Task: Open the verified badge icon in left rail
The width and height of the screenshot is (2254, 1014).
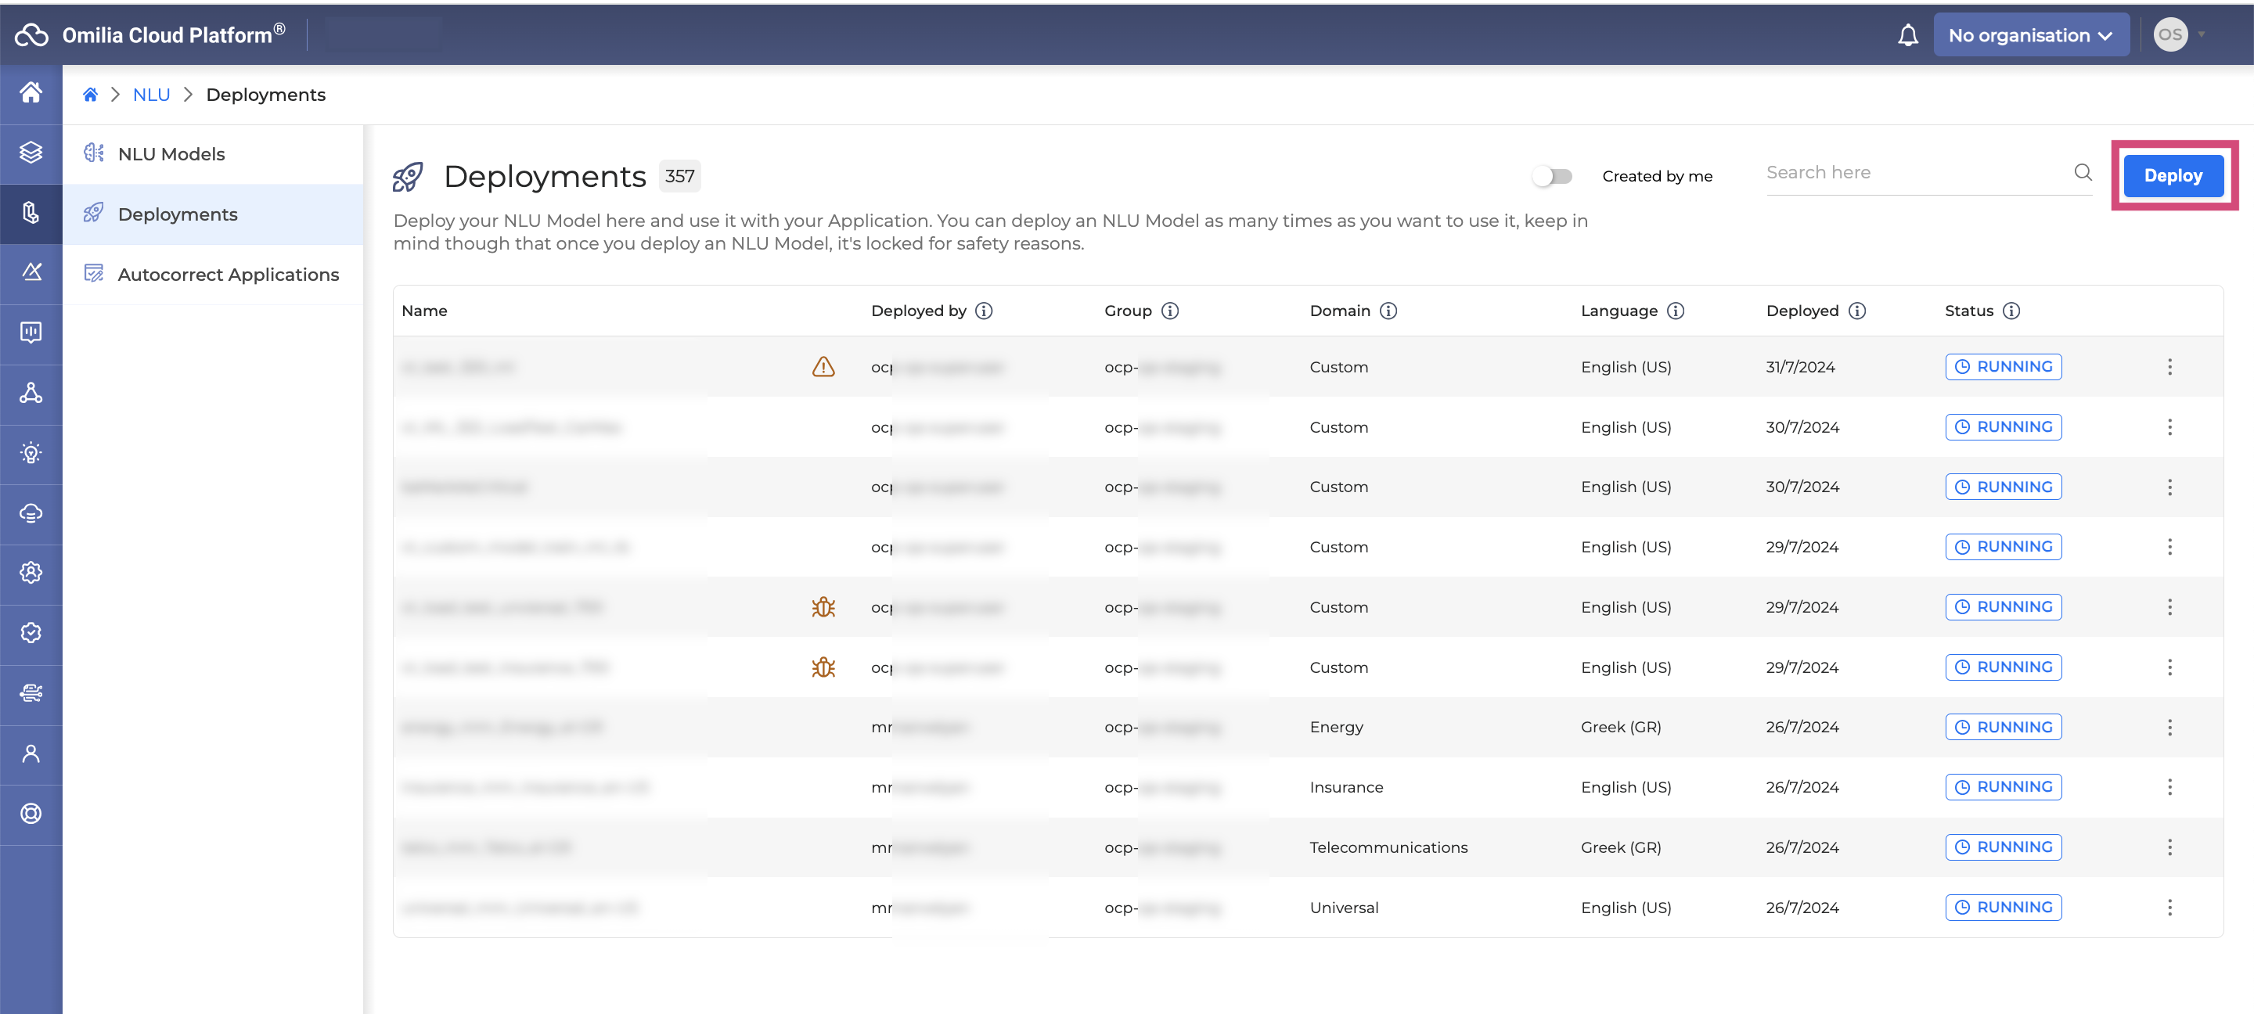Action: click(x=31, y=634)
